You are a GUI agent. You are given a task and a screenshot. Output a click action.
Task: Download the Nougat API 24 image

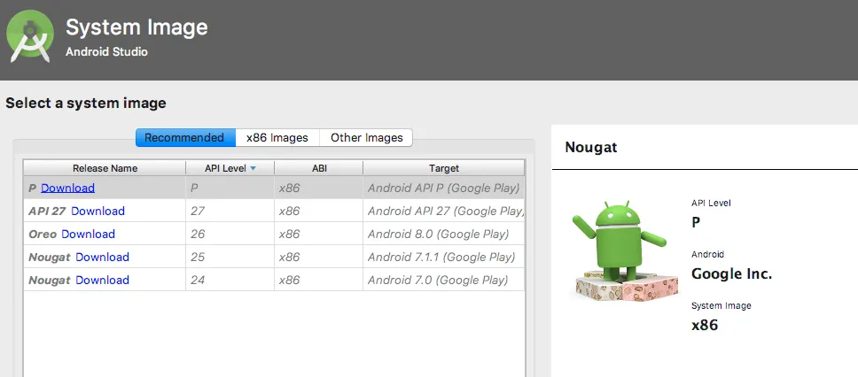102,280
